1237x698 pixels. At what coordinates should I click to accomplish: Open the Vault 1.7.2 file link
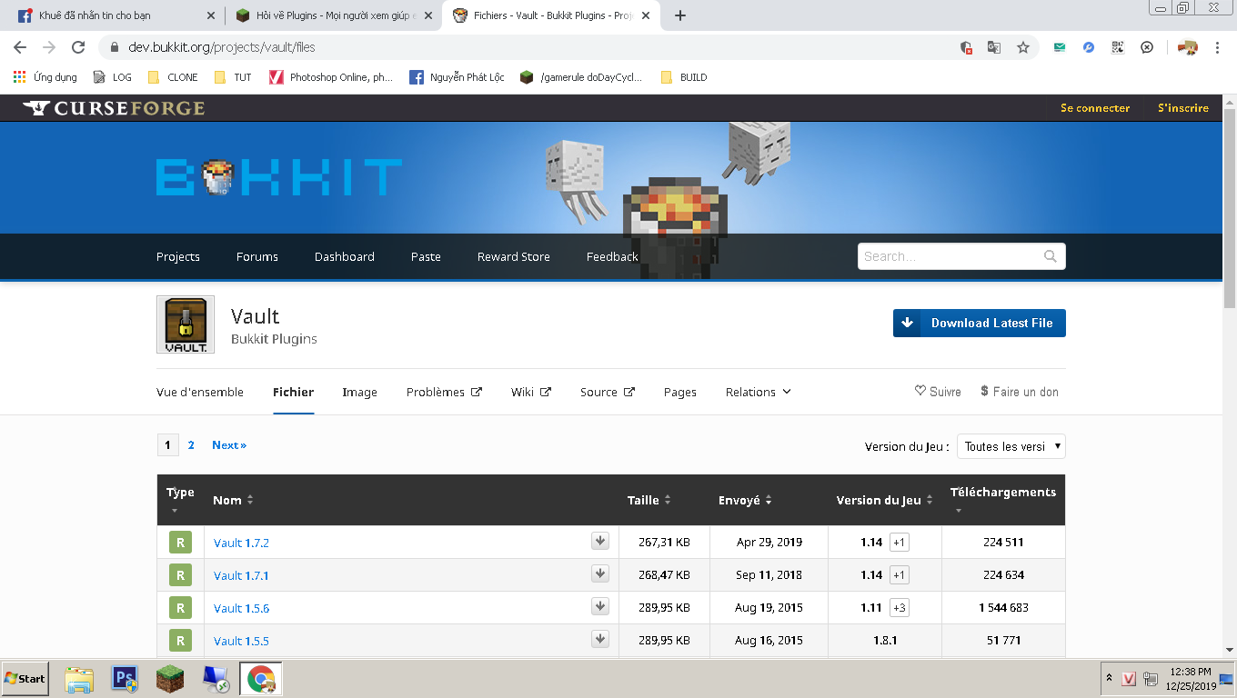click(x=241, y=543)
